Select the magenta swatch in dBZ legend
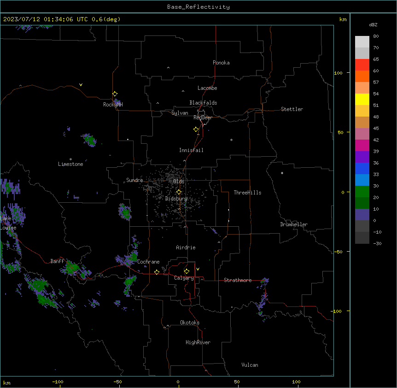The height and width of the screenshot is (388, 397). (x=362, y=145)
